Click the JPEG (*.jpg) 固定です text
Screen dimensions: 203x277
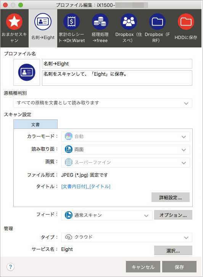pyautogui.click(x=84, y=175)
